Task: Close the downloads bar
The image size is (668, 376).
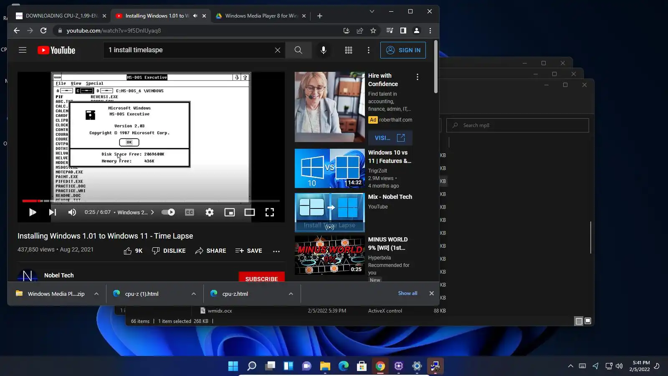Action: coord(432,293)
